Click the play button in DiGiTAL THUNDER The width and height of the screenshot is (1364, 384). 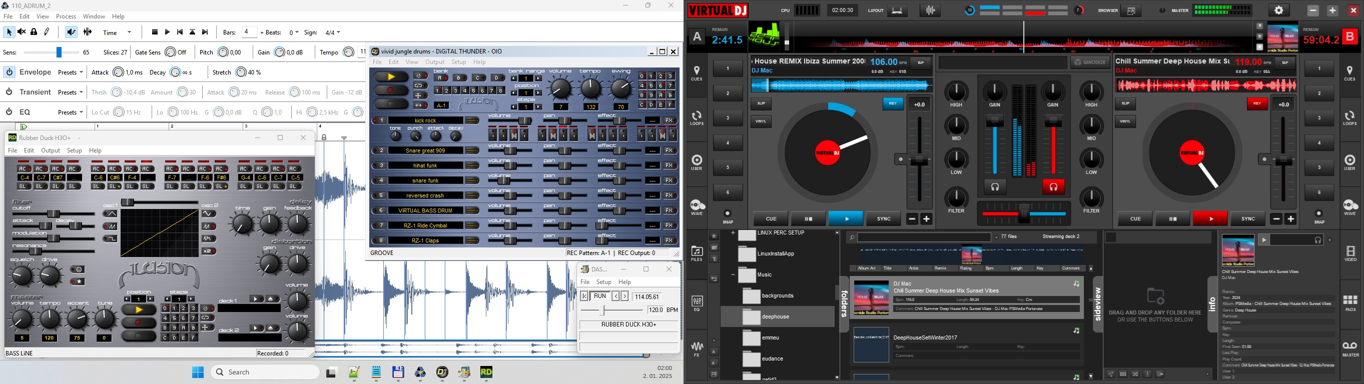click(x=391, y=77)
